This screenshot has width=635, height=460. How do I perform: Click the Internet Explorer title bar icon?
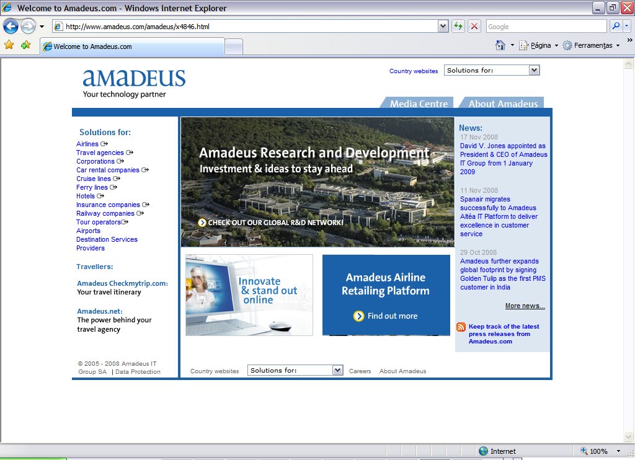[x=7, y=7]
